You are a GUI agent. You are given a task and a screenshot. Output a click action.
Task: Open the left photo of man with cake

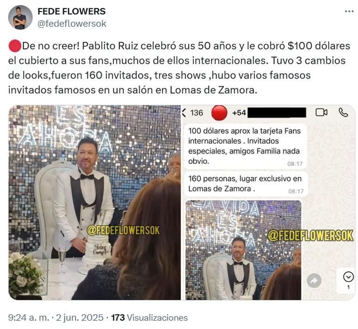coord(94,202)
